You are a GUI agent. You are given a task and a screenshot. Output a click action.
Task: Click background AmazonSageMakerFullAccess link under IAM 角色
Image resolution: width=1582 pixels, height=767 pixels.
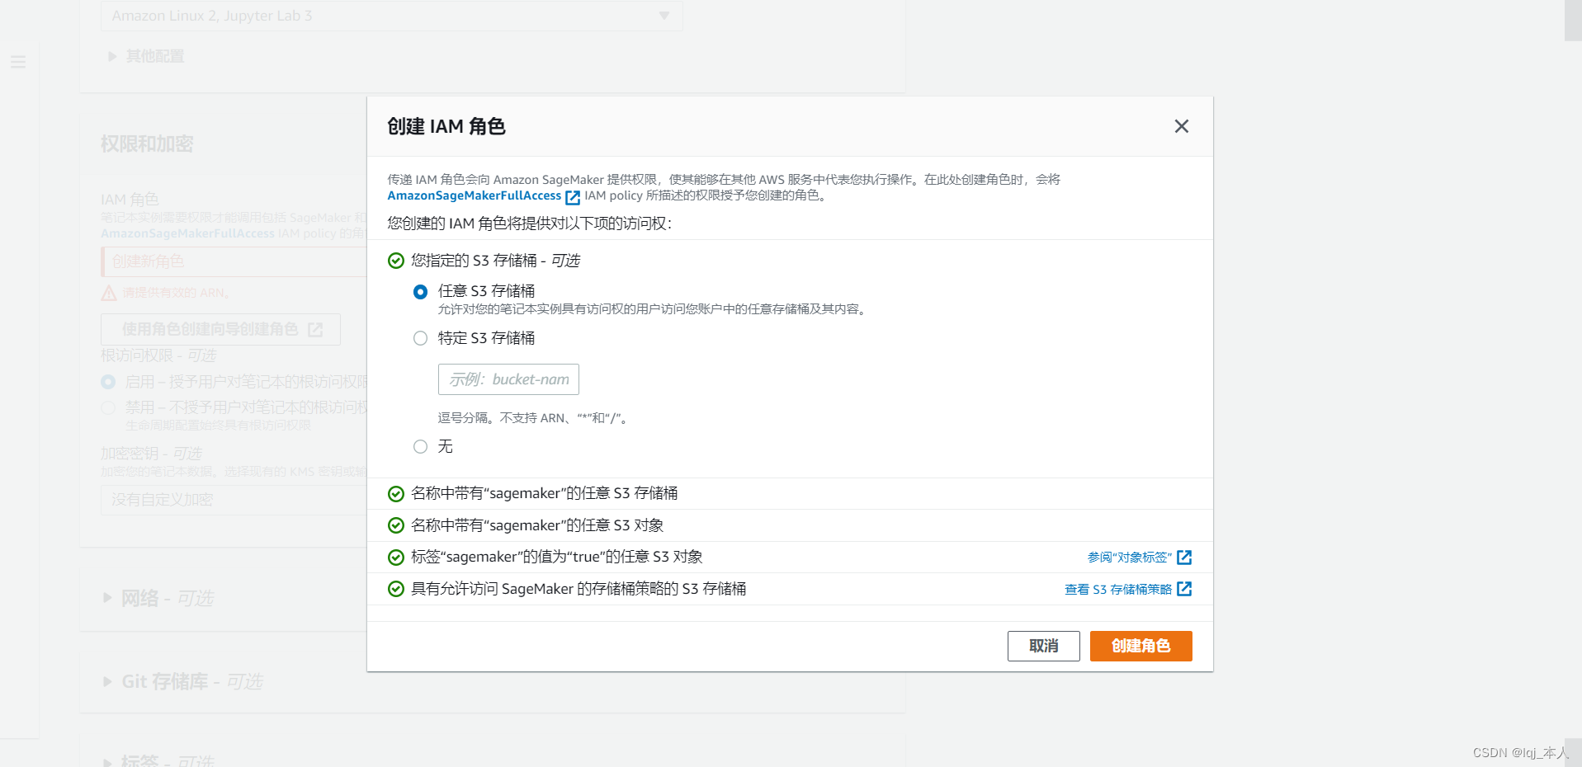click(187, 233)
